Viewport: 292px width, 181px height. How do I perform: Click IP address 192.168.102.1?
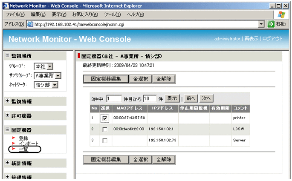pos(161,129)
